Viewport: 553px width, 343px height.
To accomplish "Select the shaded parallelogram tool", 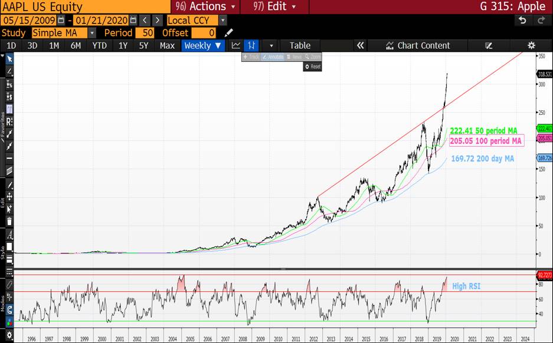I will [9, 171].
